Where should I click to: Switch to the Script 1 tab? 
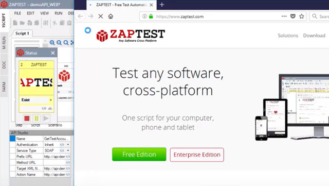coord(22,33)
